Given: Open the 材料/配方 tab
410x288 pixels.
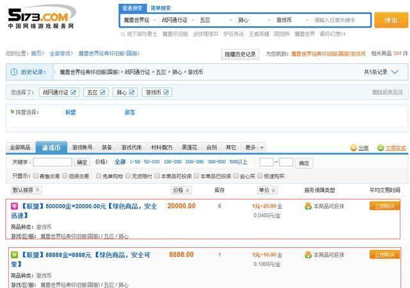Looking at the screenshot, I should click(x=162, y=147).
